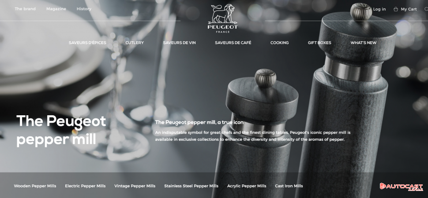This screenshot has height=198, width=428.
Task: Select the Cooking menu item
Action: pyautogui.click(x=279, y=43)
